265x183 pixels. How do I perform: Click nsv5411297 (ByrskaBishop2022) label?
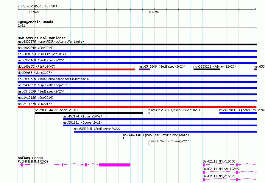174,110
